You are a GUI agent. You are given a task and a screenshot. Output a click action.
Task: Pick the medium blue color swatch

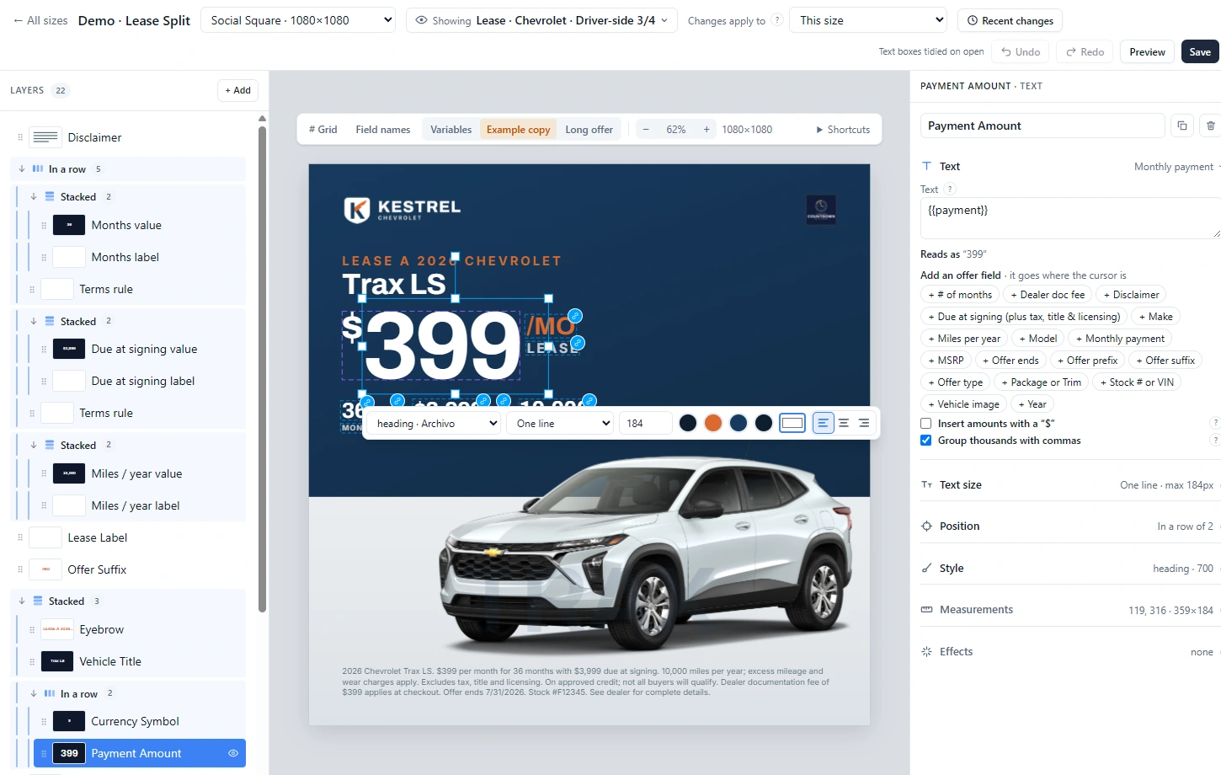(738, 423)
